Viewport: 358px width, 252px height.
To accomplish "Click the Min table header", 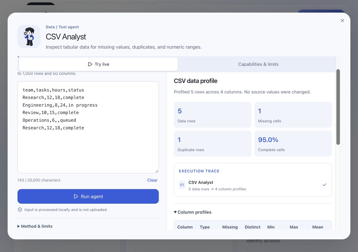I will pos(271,227).
